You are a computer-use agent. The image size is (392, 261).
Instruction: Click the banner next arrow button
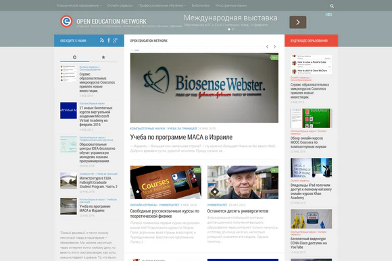click(298, 22)
